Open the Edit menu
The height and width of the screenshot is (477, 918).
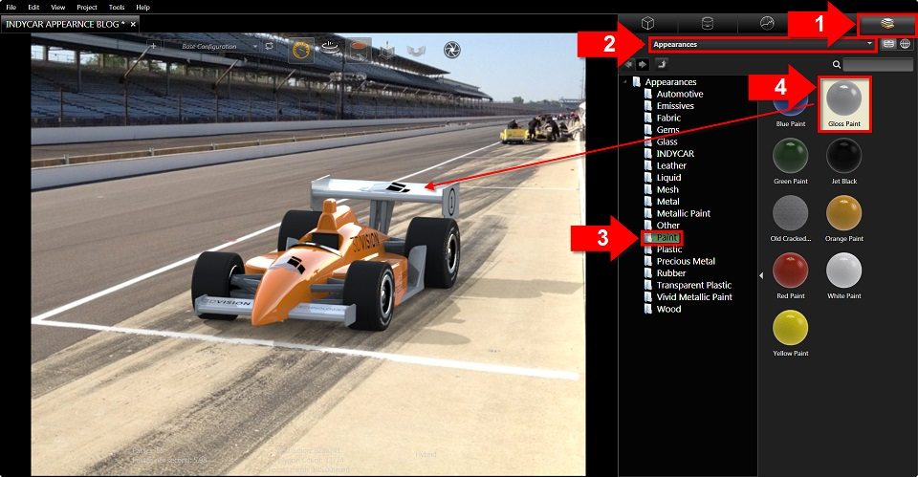click(33, 7)
